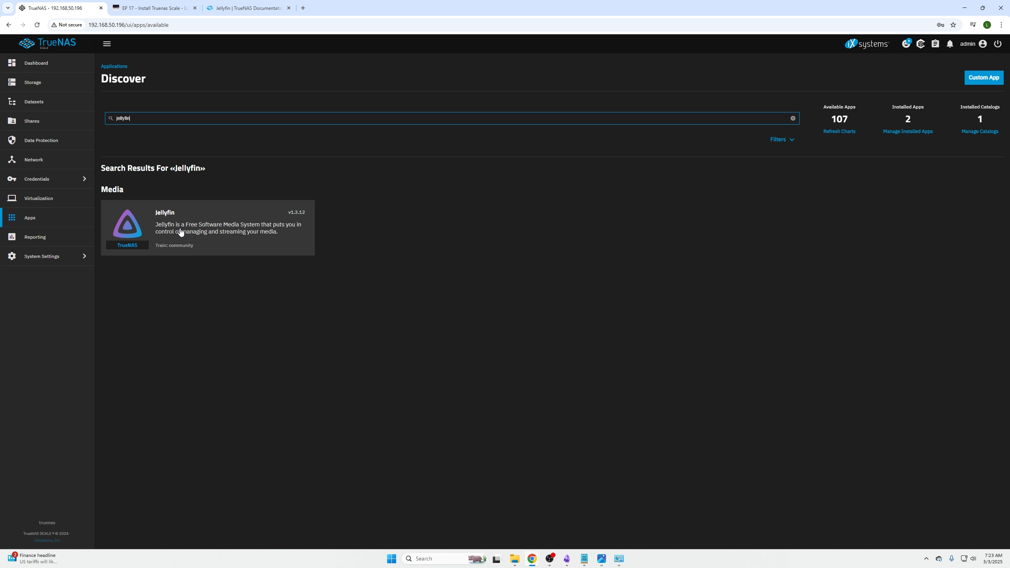Open the Reporting page
Image resolution: width=1010 pixels, height=568 pixels.
click(47, 237)
